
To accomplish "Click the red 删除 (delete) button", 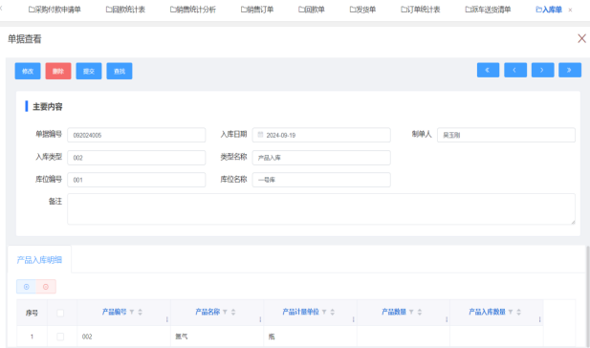I will 58,71.
